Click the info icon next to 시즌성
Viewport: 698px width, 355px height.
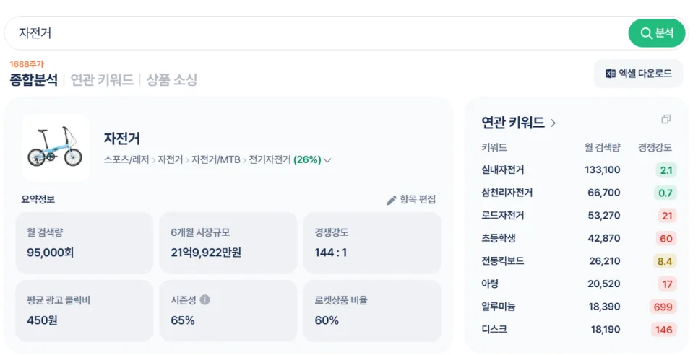(x=205, y=299)
